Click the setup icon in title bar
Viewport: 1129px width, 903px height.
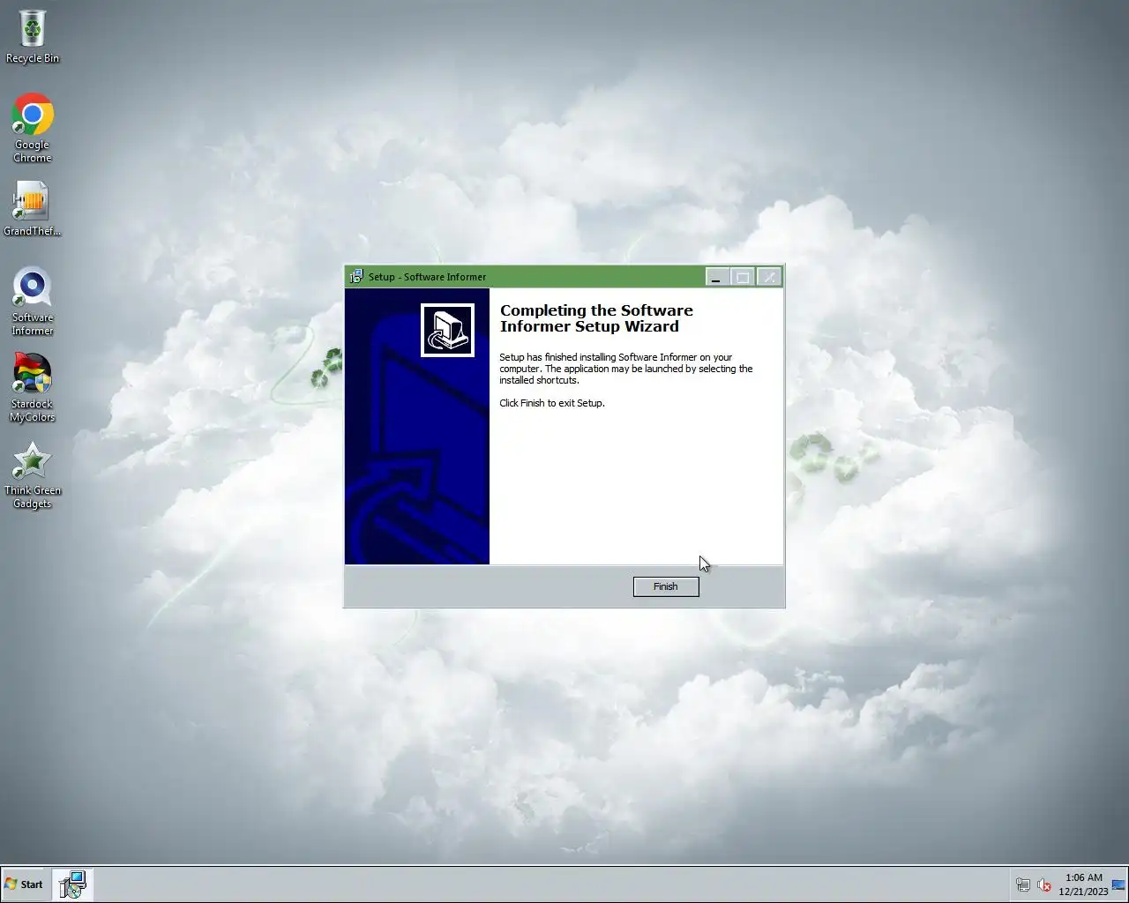[x=356, y=277]
